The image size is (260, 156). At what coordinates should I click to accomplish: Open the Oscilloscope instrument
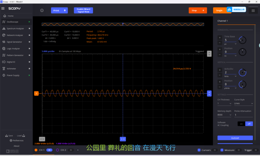tap(13, 22)
